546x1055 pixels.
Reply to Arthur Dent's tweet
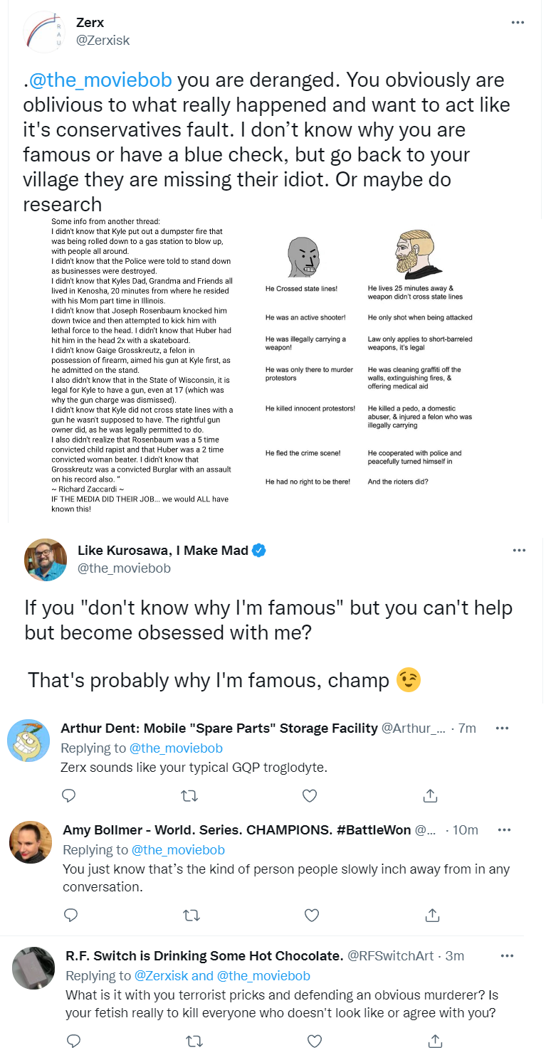click(x=69, y=795)
